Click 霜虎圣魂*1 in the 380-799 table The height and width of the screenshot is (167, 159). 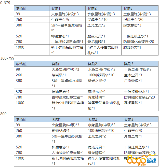[x=133, y=103]
